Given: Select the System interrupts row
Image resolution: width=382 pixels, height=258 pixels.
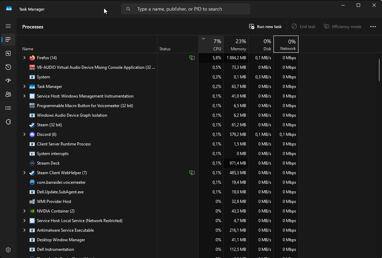Looking at the screenshot, I should click(157, 154).
